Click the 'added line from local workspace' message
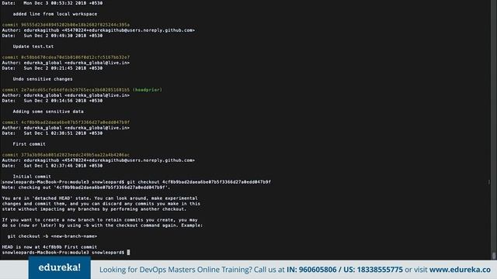Viewport: 497px width, 279px height. coord(55,14)
